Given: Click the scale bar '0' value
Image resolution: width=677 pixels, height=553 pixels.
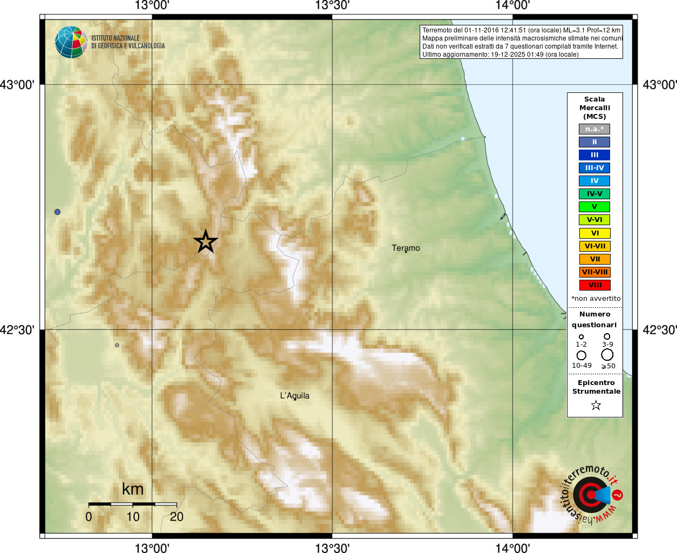Looking at the screenshot, I should click(x=88, y=516).
